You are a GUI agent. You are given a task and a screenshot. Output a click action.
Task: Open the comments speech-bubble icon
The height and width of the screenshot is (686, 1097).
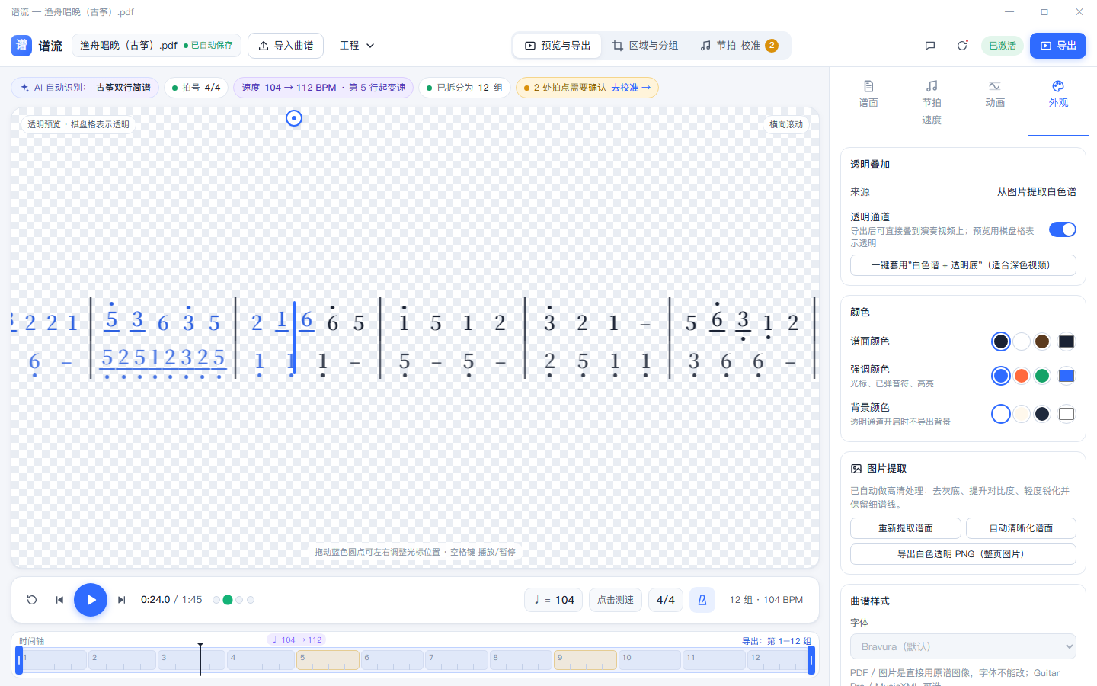(930, 46)
